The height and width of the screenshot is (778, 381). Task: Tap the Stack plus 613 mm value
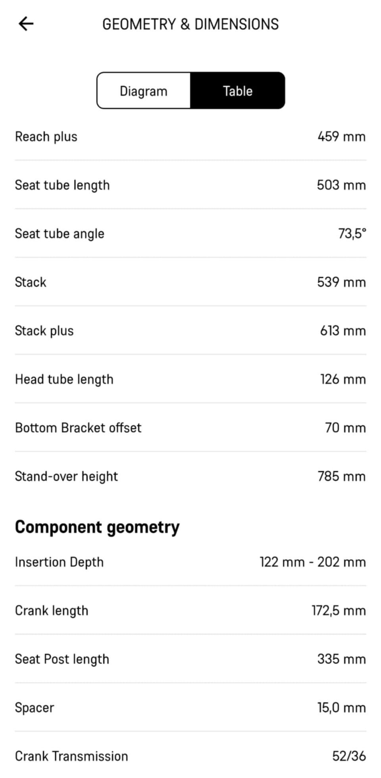(x=343, y=331)
